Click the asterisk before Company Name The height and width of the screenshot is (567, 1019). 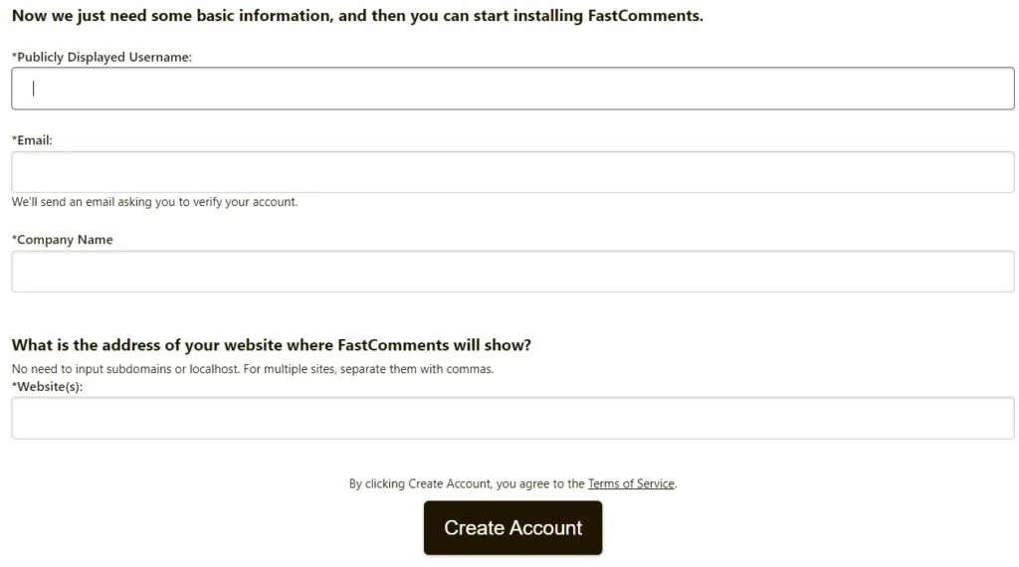(14, 239)
